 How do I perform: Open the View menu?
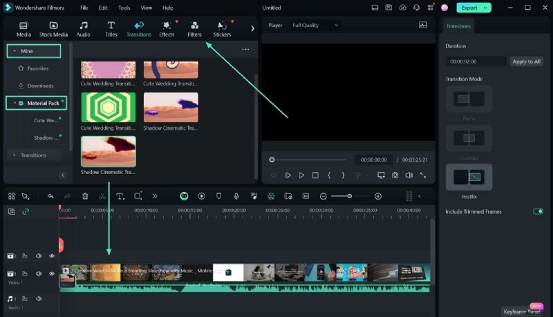(147, 8)
